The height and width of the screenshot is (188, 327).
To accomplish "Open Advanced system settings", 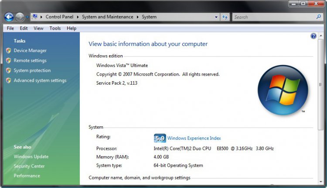I will [x=40, y=80].
